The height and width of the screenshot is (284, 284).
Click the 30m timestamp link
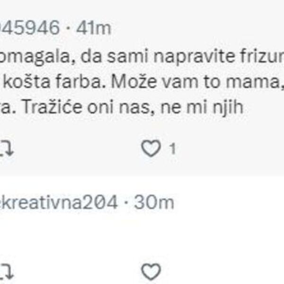[153, 203]
